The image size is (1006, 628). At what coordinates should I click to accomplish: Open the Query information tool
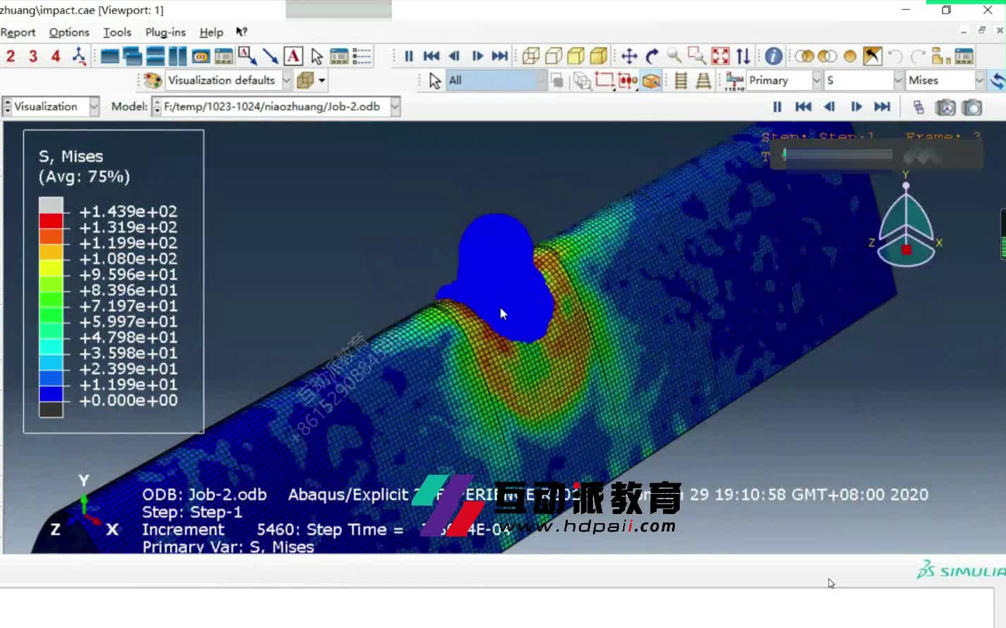tap(774, 56)
